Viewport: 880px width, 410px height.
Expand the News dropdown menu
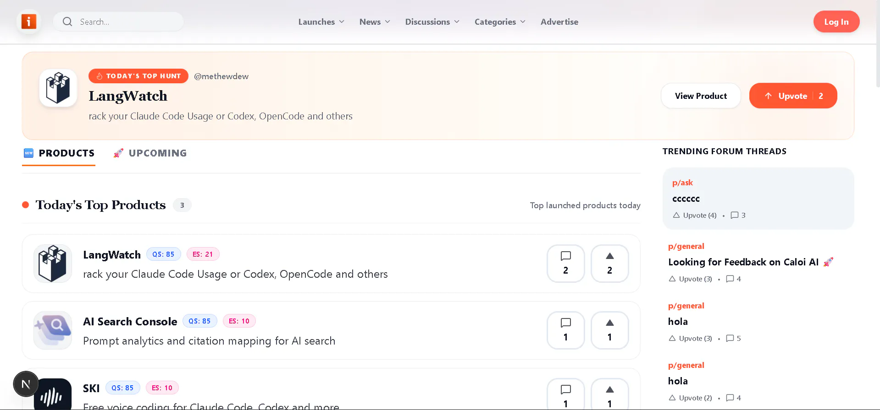375,22
